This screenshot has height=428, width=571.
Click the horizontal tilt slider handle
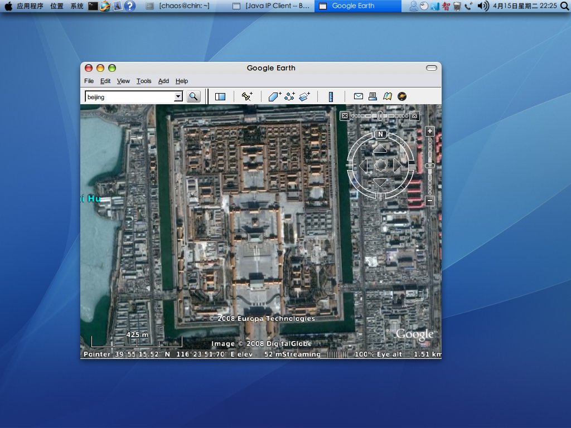pos(380,116)
